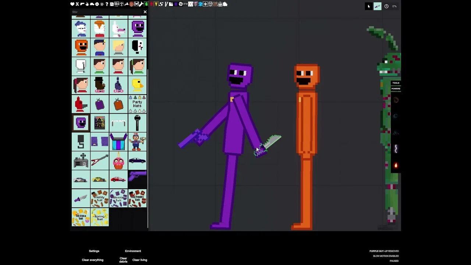Pick the black hook item

tap(81, 142)
